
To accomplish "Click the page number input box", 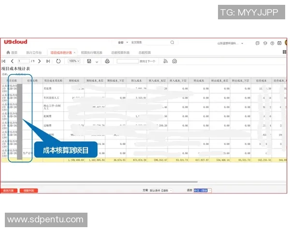I will [24, 61].
